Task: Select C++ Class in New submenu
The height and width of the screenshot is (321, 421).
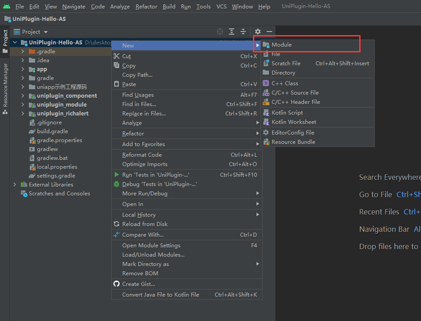Action: (285, 83)
